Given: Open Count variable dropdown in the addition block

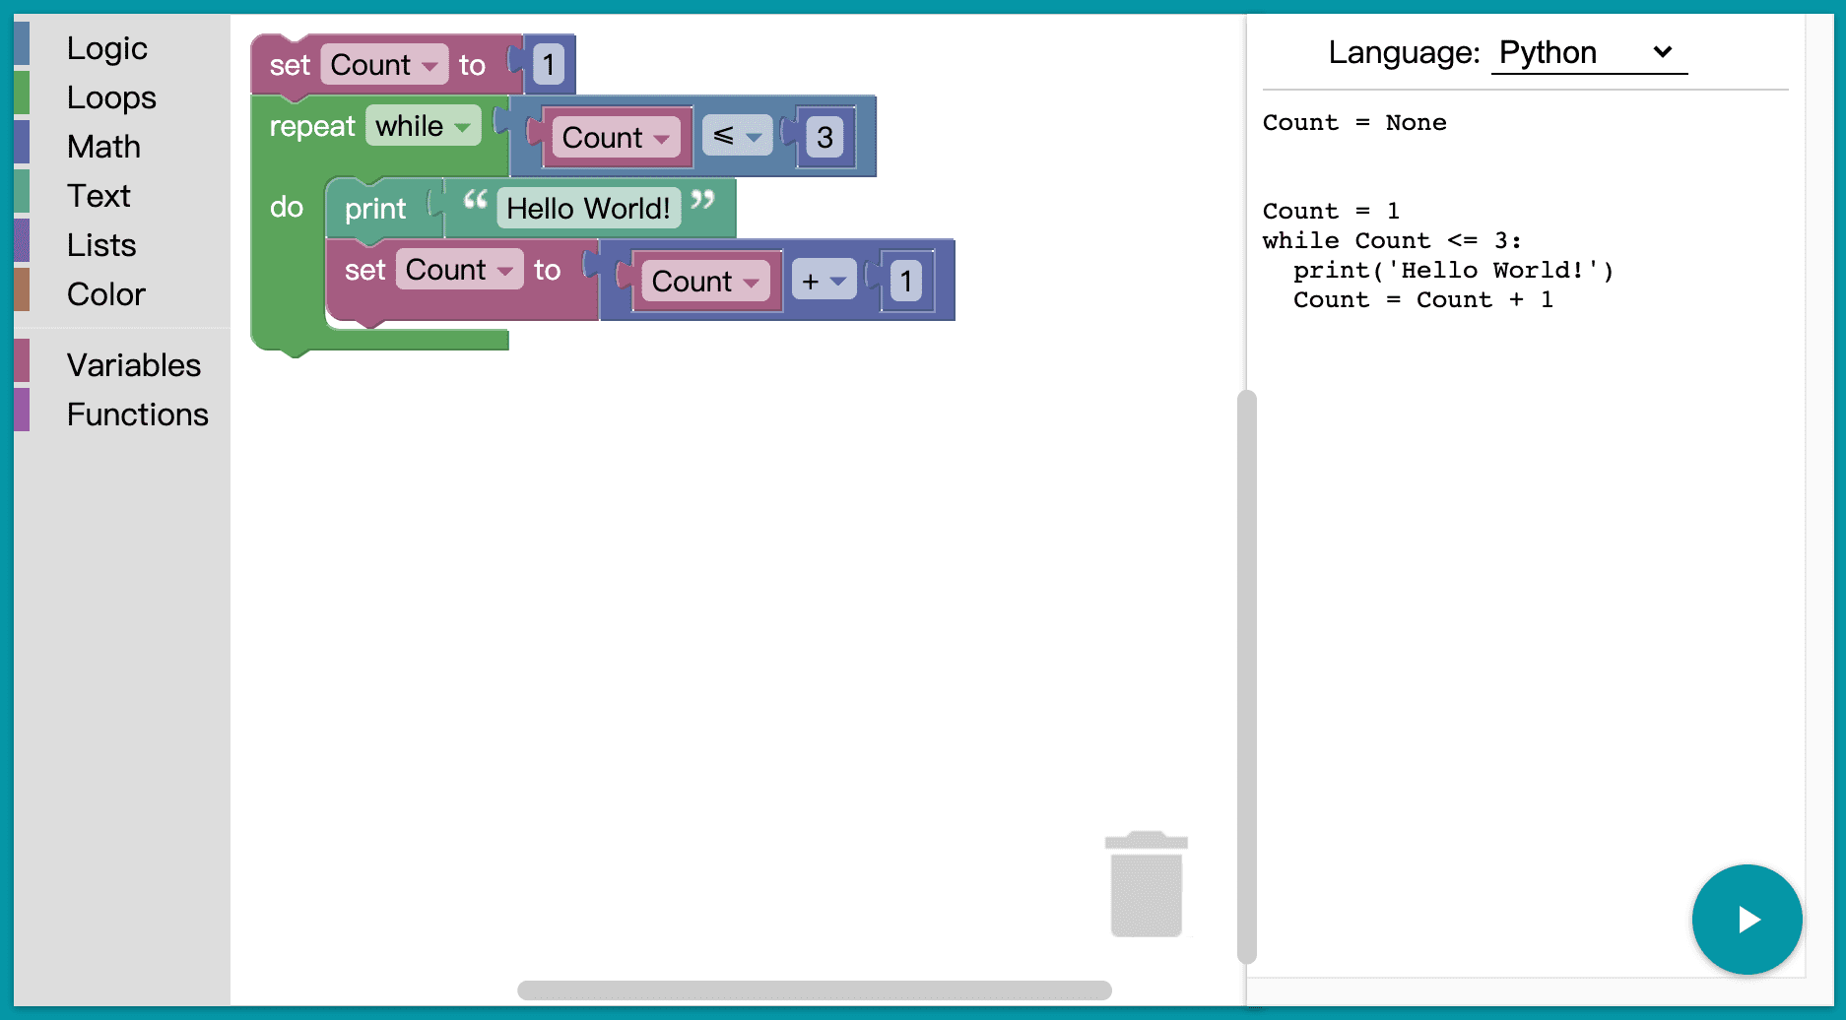Looking at the screenshot, I should click(x=705, y=282).
